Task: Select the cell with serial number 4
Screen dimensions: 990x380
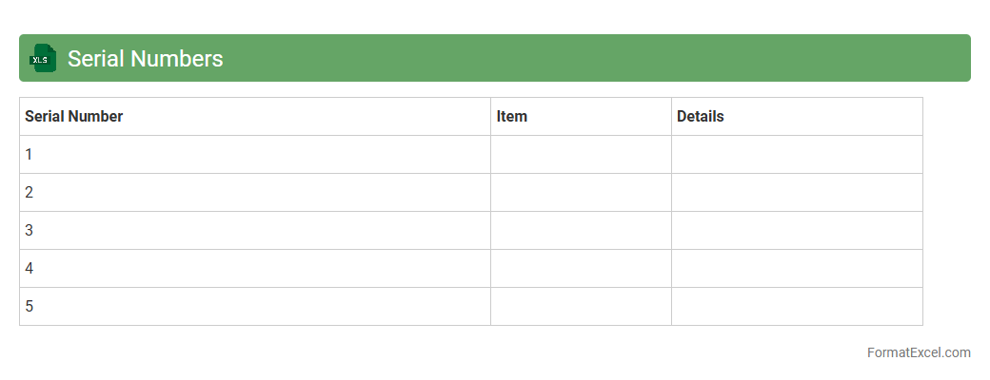Action: 254,269
